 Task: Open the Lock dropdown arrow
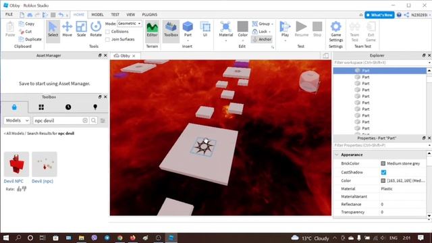point(269,32)
